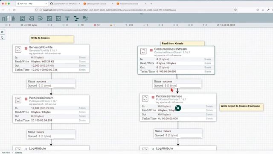Select the PutKinesisStream processor title

point(41,98)
